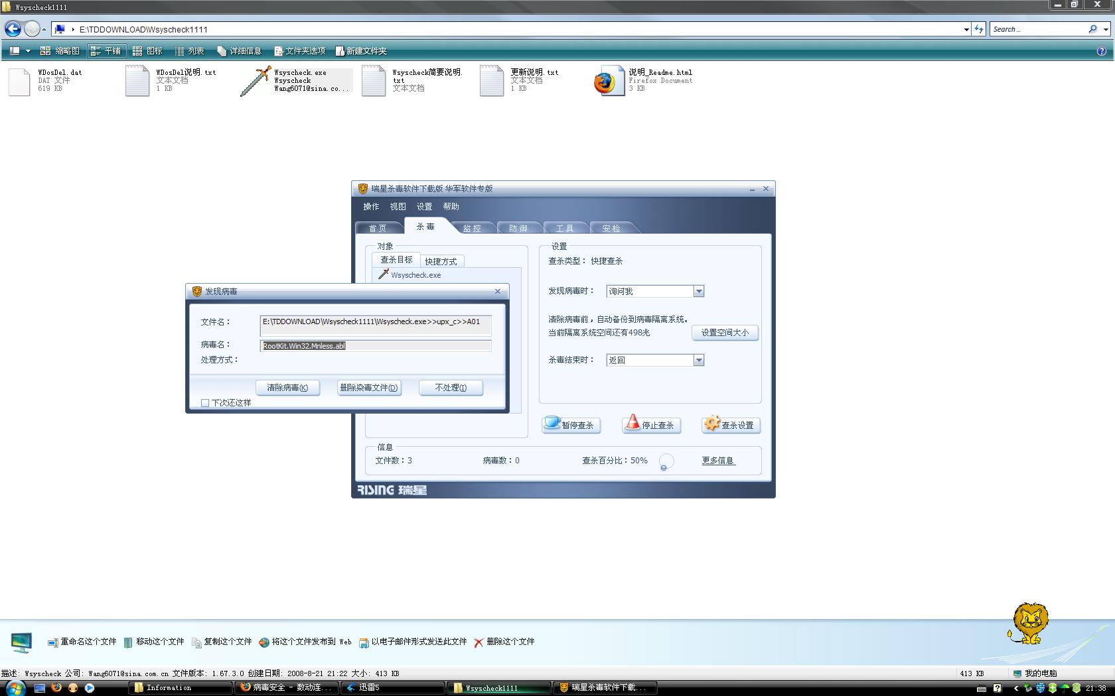Switch to the 监控 tab
The image size is (1115, 696).
coord(472,228)
